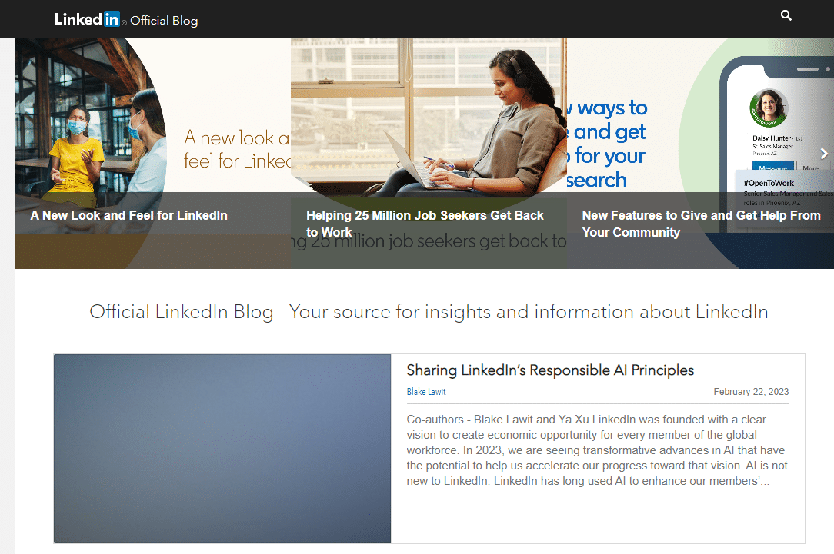Image resolution: width=834 pixels, height=554 pixels.
Task: Click the 'More' button in the phone mockup
Action: click(814, 165)
